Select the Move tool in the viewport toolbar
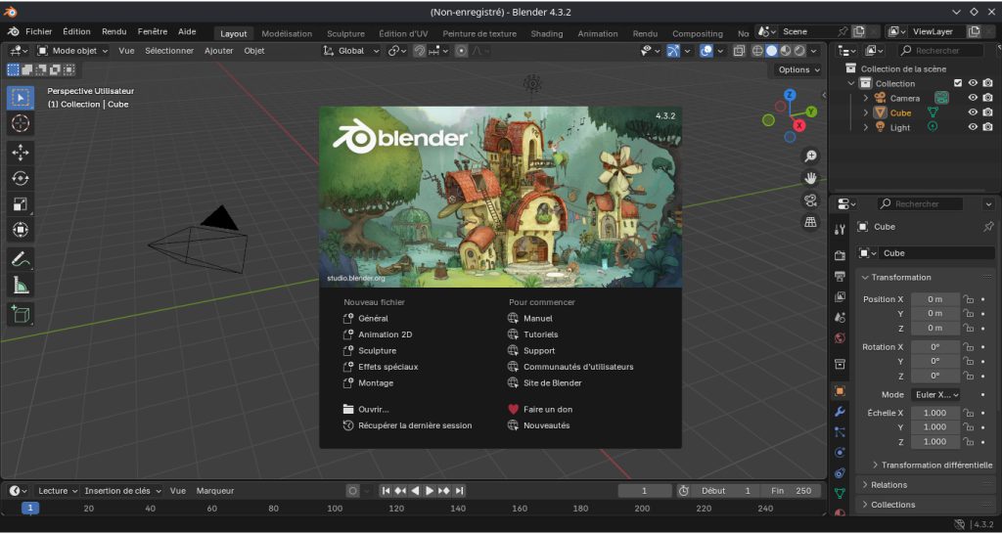The height and width of the screenshot is (534, 1002). [21, 153]
